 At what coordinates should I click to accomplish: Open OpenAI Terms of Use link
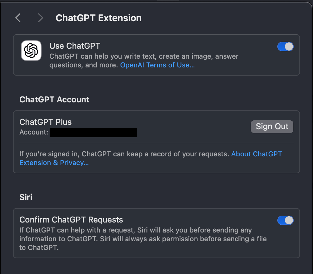click(x=157, y=65)
